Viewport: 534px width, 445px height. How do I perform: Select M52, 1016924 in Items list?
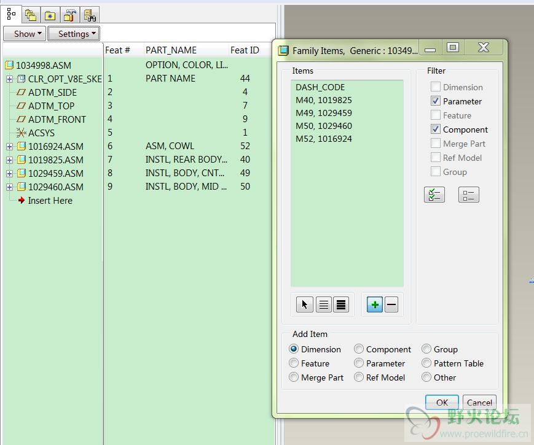click(x=323, y=139)
